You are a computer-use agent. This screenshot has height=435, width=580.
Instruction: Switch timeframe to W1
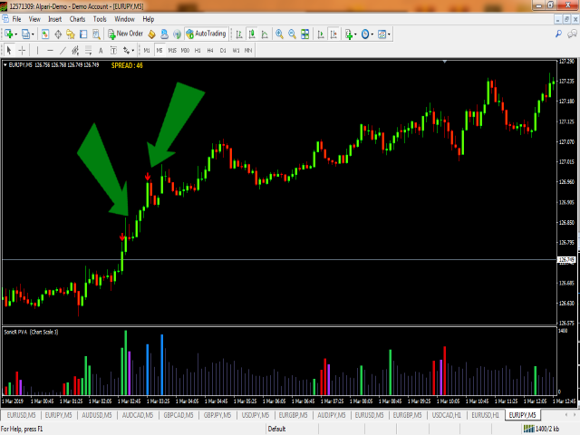pos(236,51)
